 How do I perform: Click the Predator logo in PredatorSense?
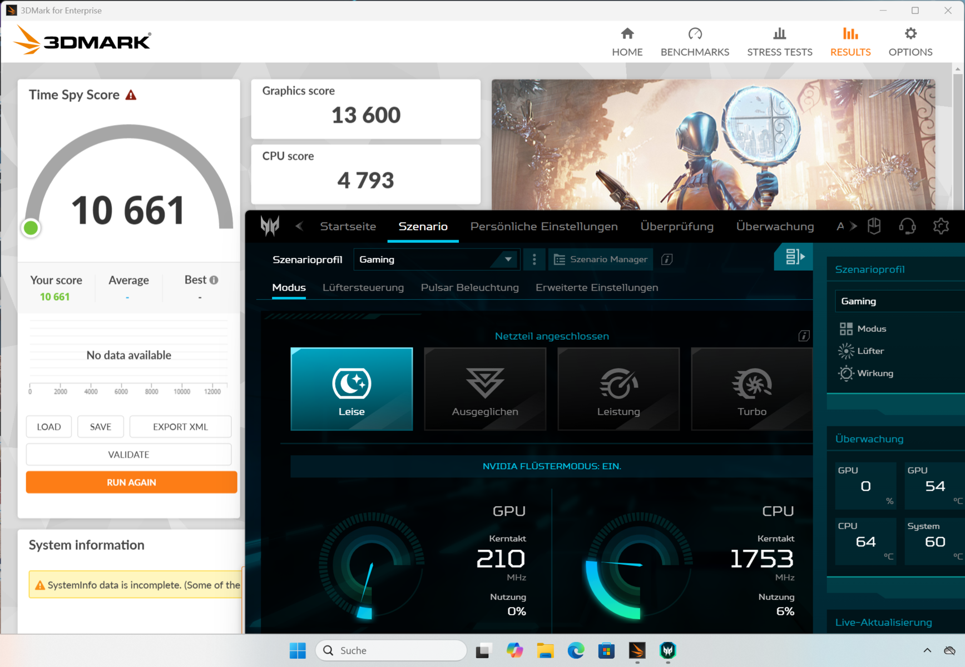click(270, 226)
